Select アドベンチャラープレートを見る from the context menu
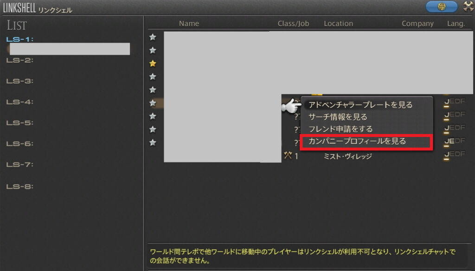This screenshot has width=475, height=271. pos(360,105)
